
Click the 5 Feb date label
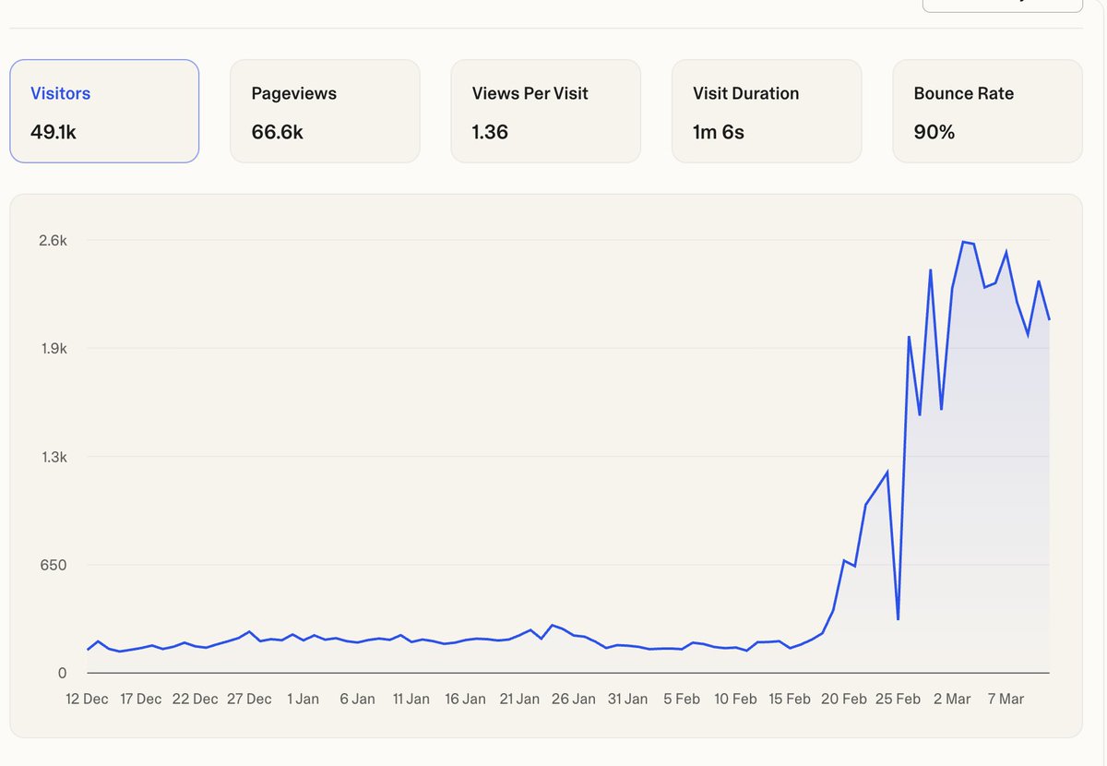[681, 699]
